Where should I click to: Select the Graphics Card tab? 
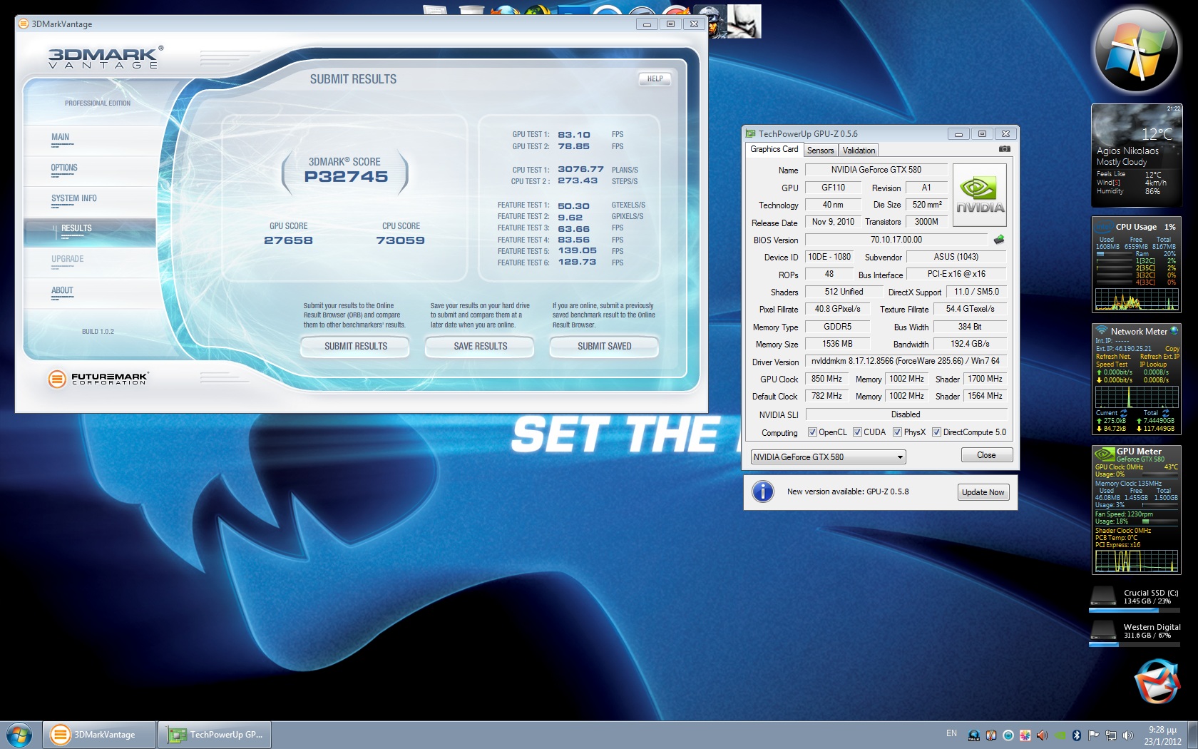tap(774, 149)
